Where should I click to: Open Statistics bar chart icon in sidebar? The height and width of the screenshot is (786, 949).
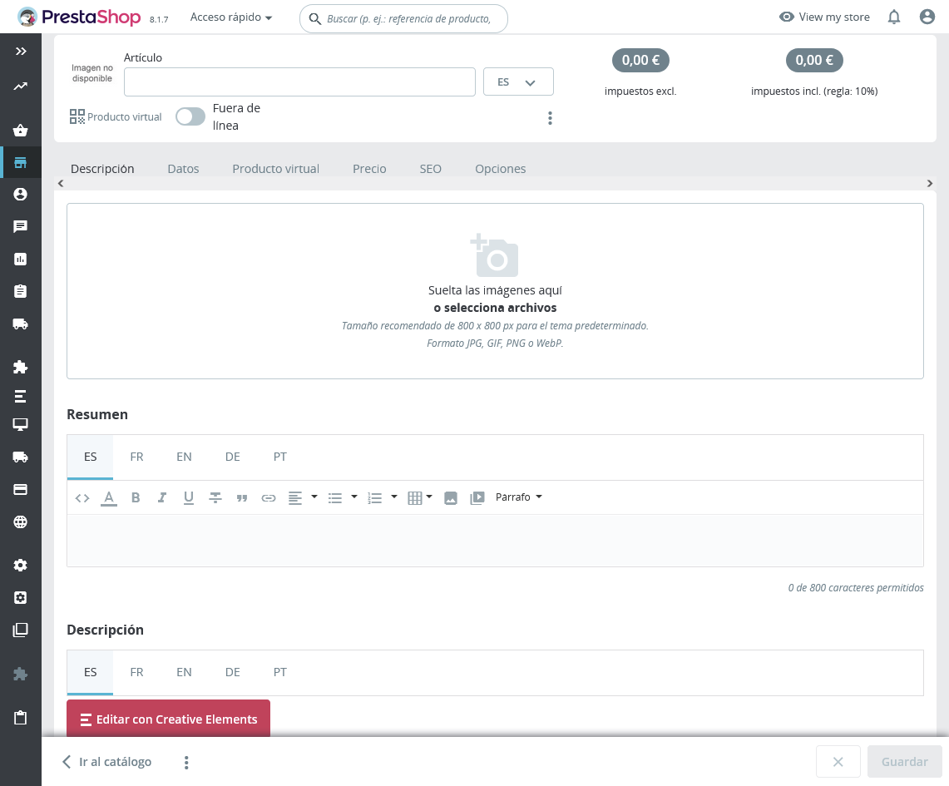tap(21, 259)
